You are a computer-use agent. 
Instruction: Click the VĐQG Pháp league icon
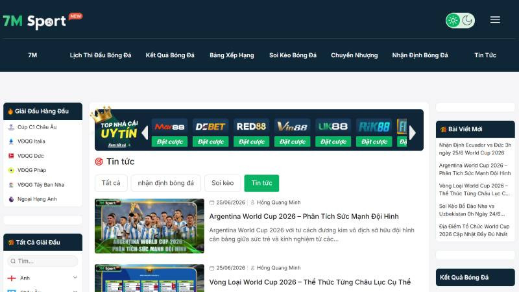pyautogui.click(x=11, y=170)
